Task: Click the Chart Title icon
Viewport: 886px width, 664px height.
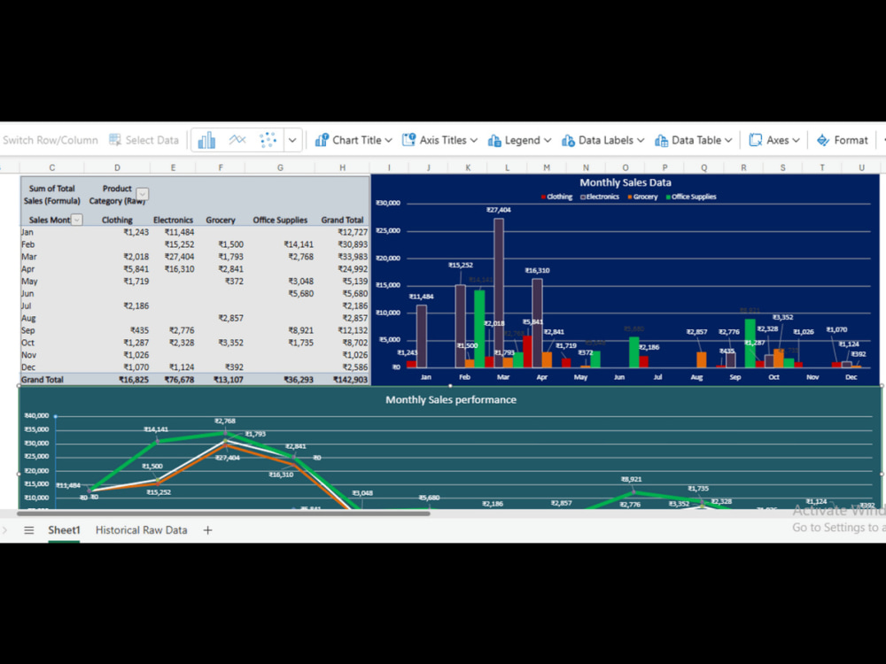Action: click(x=323, y=140)
